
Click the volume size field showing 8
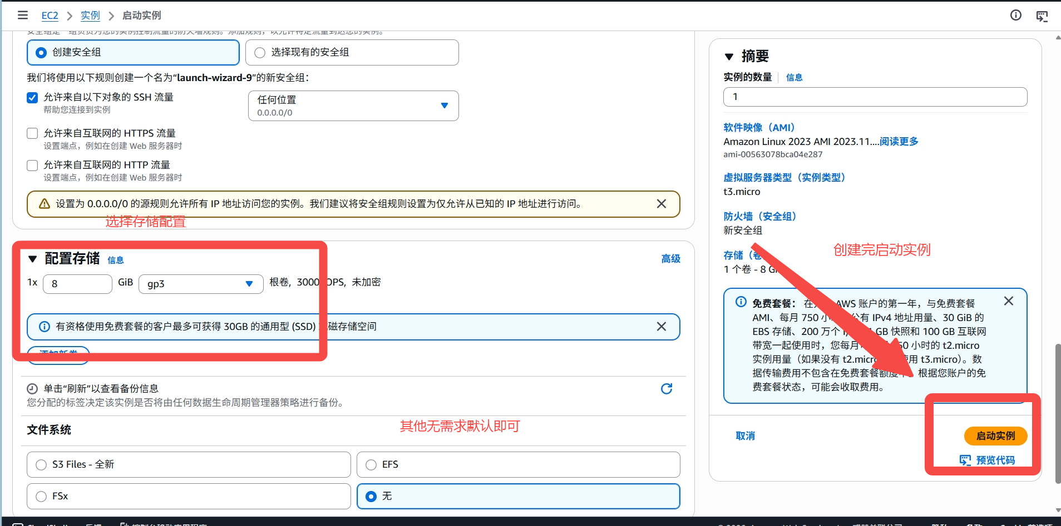tap(78, 284)
